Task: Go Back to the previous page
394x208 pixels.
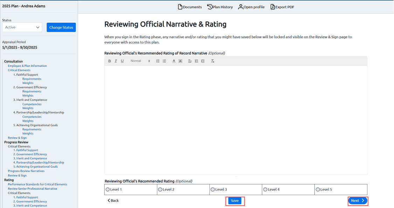Action: [x=113, y=200]
